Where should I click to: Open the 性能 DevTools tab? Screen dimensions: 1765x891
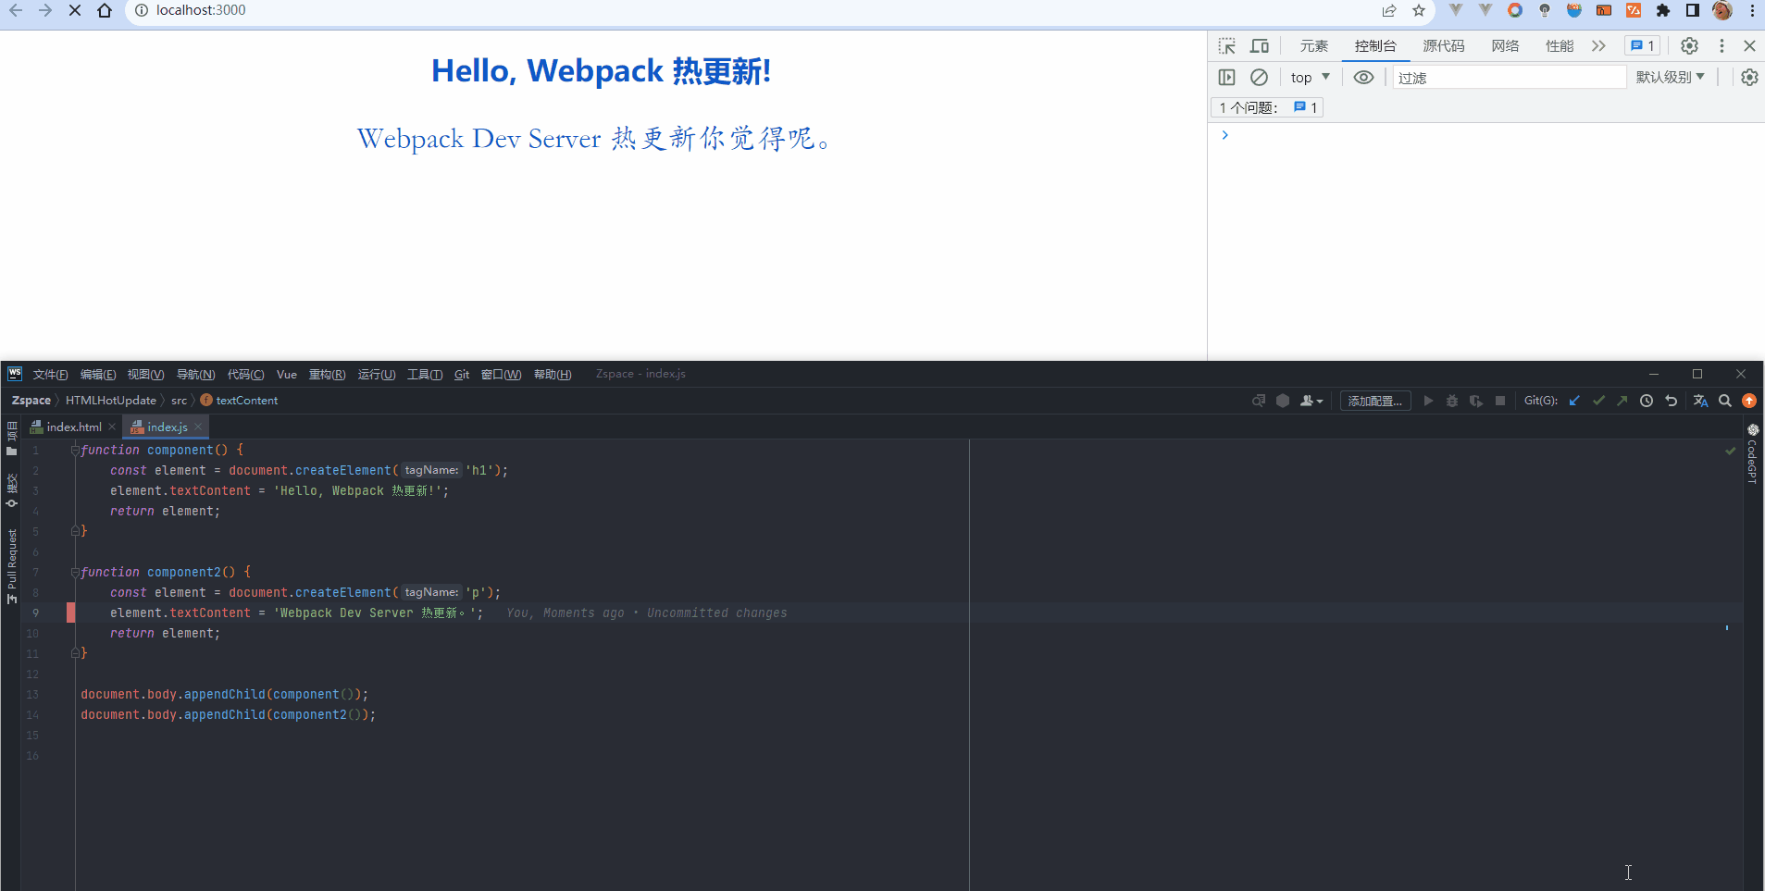point(1560,46)
